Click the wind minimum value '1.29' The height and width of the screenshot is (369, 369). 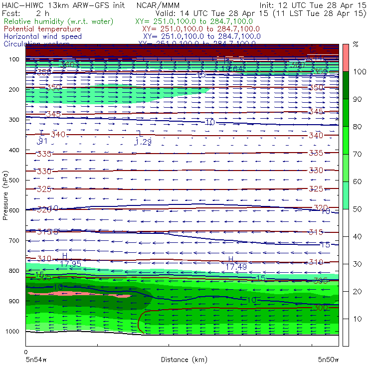(143, 142)
